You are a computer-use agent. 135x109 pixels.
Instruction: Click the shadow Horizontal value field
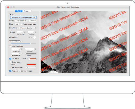coord(16,49)
